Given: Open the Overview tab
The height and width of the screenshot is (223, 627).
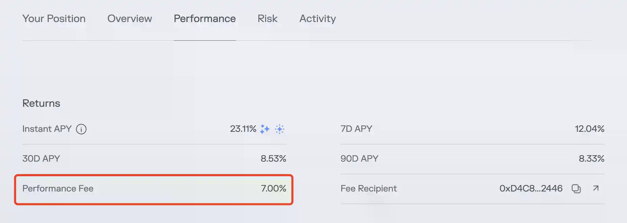Looking at the screenshot, I should pyautogui.click(x=130, y=19).
